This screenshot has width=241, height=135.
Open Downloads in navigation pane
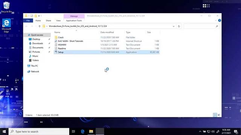pyautogui.click(x=38, y=43)
